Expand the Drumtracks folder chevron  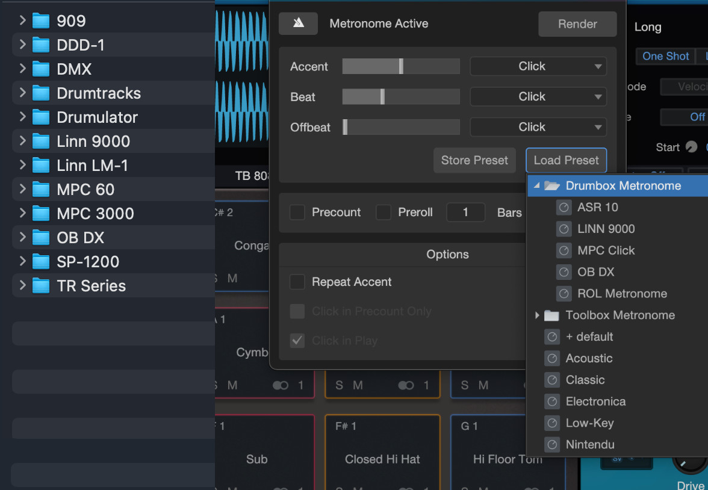(x=22, y=93)
